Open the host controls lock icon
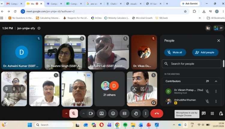Image resolution: width=225 pixels, height=129 pixels. click(x=221, y=113)
